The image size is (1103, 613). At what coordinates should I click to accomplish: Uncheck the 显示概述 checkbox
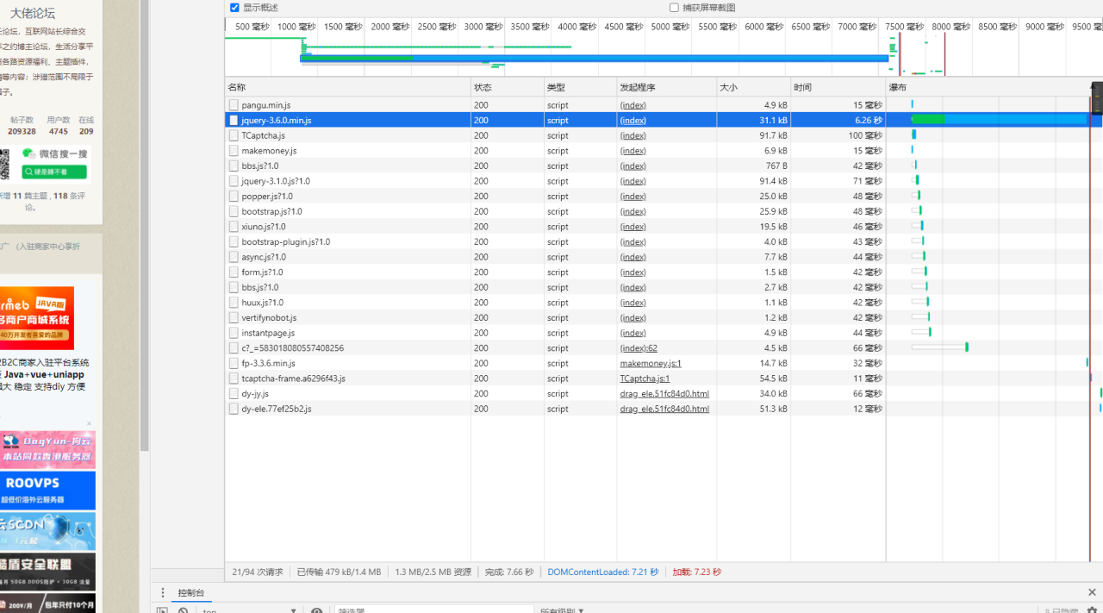pos(234,8)
